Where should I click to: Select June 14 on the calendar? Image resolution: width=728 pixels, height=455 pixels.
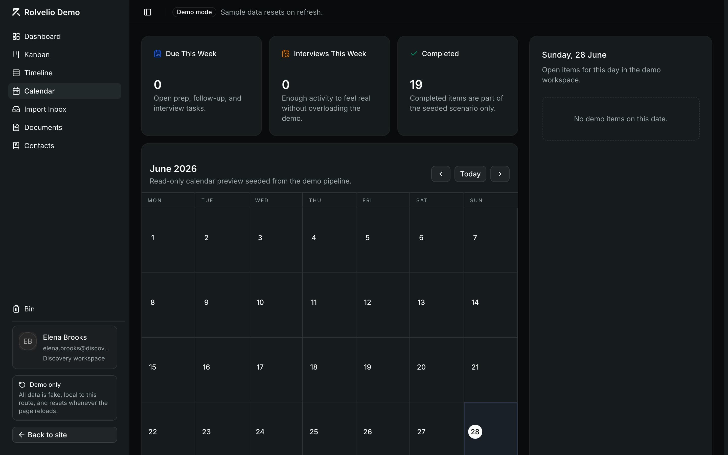[x=490, y=305]
